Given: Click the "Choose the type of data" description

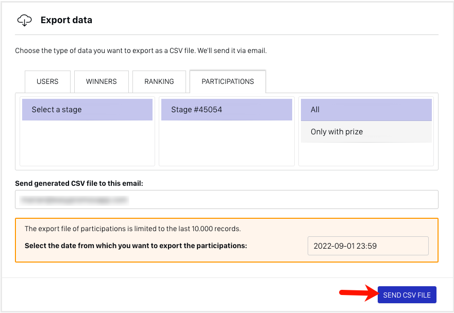Looking at the screenshot, I should tap(141, 51).
